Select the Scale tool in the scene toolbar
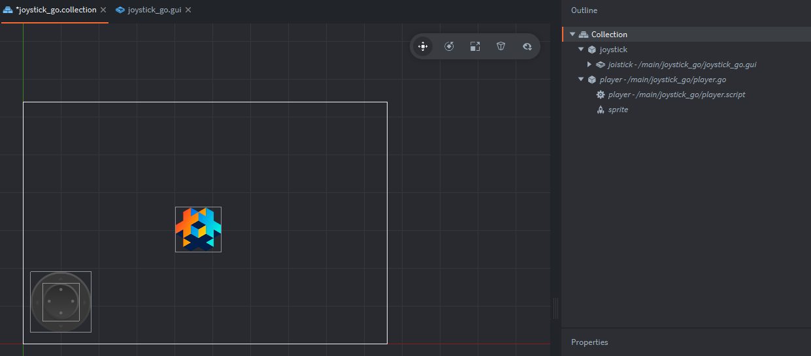The image size is (811, 356). point(475,46)
